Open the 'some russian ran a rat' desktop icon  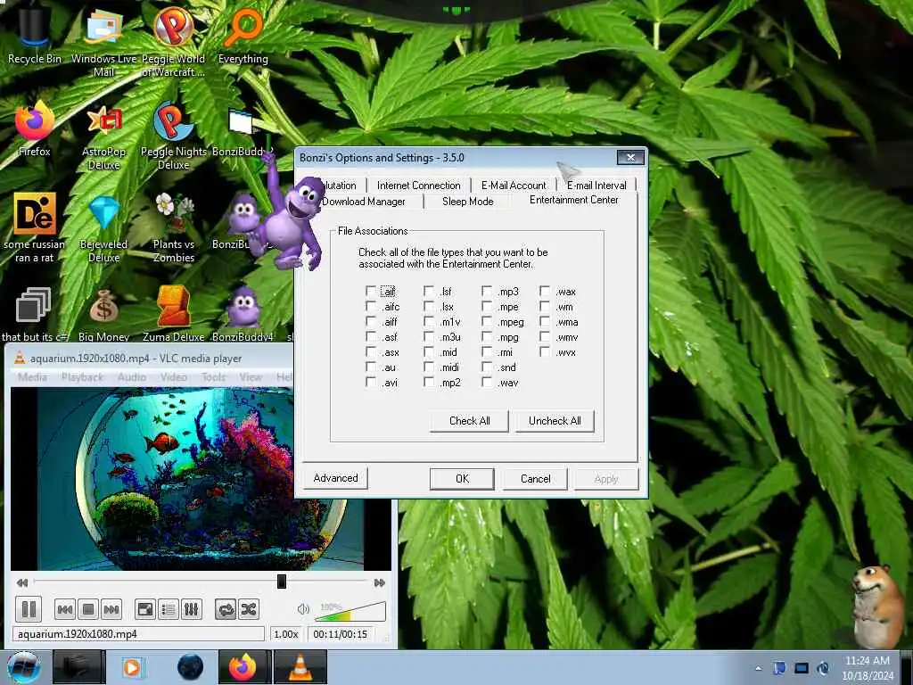tap(35, 227)
